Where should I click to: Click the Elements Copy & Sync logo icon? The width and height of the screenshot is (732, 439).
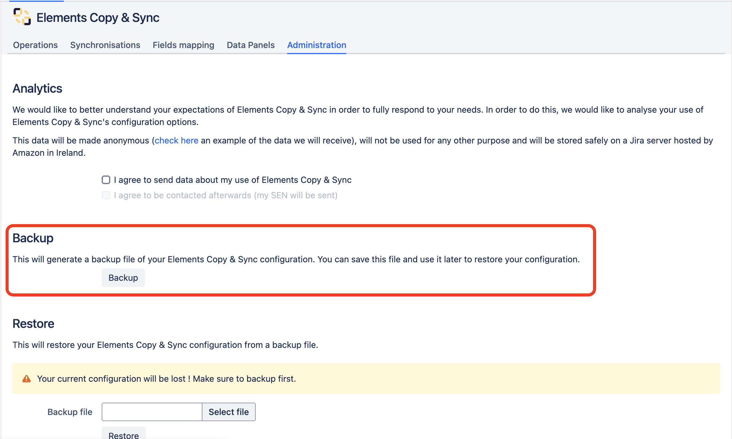pos(22,17)
